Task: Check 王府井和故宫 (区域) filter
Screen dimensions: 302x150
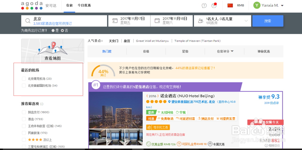Action: 24,126
